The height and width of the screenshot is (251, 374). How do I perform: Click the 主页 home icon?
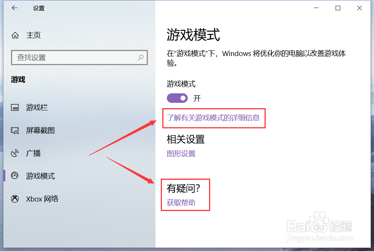[x=15, y=35]
